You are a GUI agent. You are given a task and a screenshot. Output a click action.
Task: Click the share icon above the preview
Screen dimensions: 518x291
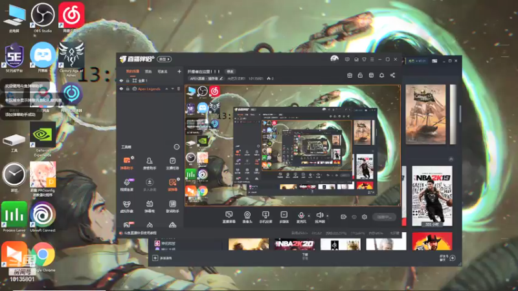392,75
